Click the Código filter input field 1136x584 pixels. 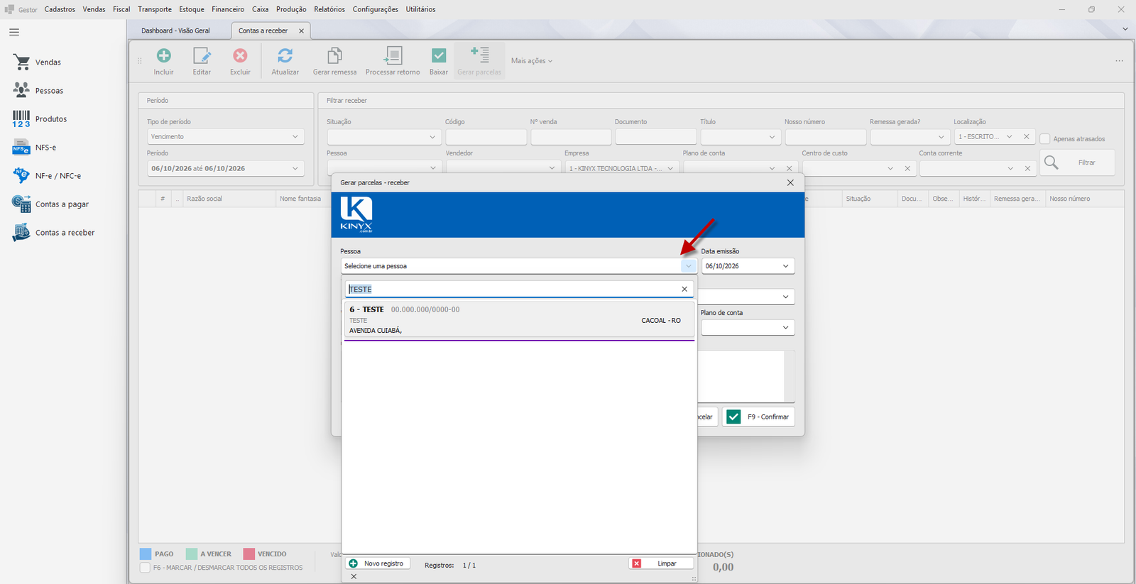pos(486,137)
